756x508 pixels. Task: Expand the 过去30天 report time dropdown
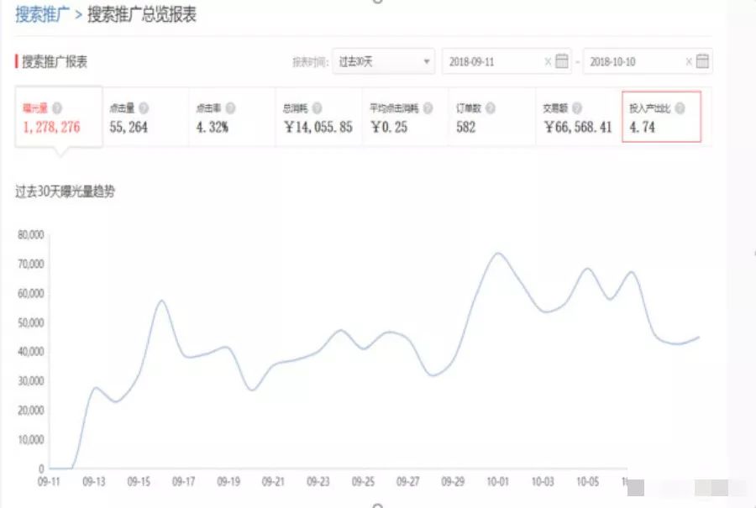[382, 60]
